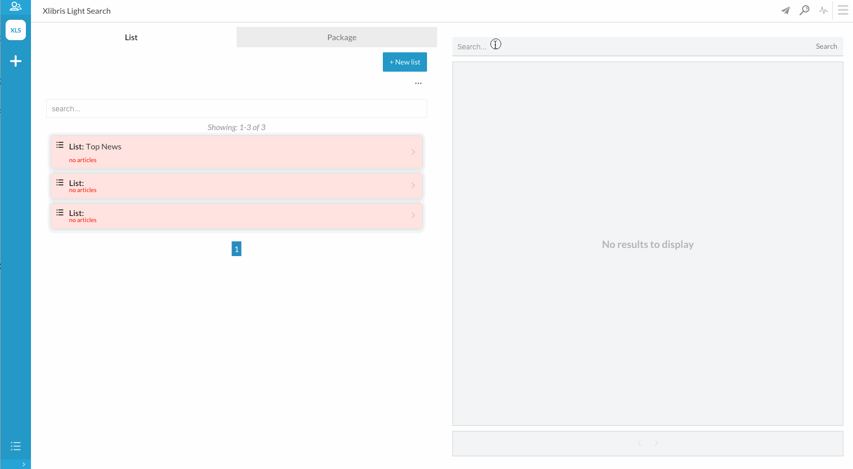Open the list icon at sidebar bottom
The width and height of the screenshot is (853, 469).
[16, 446]
